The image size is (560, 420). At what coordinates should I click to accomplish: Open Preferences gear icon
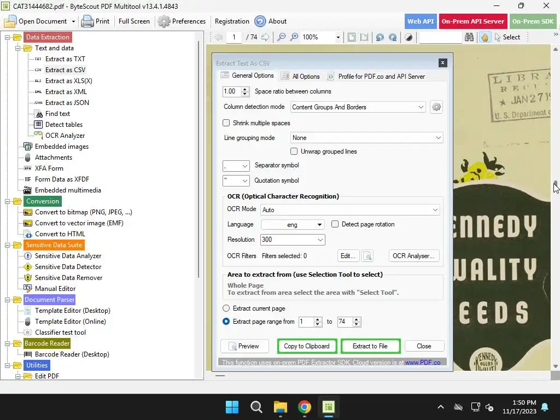coord(164,21)
